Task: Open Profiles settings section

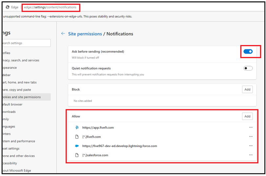Action: point(27,53)
